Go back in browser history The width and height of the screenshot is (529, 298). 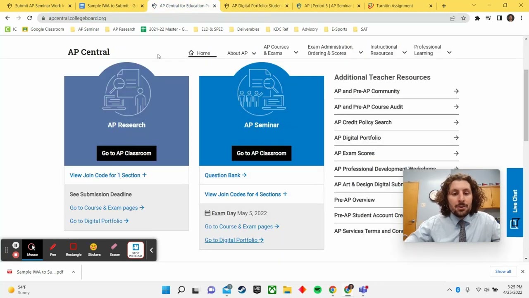pos(7,18)
